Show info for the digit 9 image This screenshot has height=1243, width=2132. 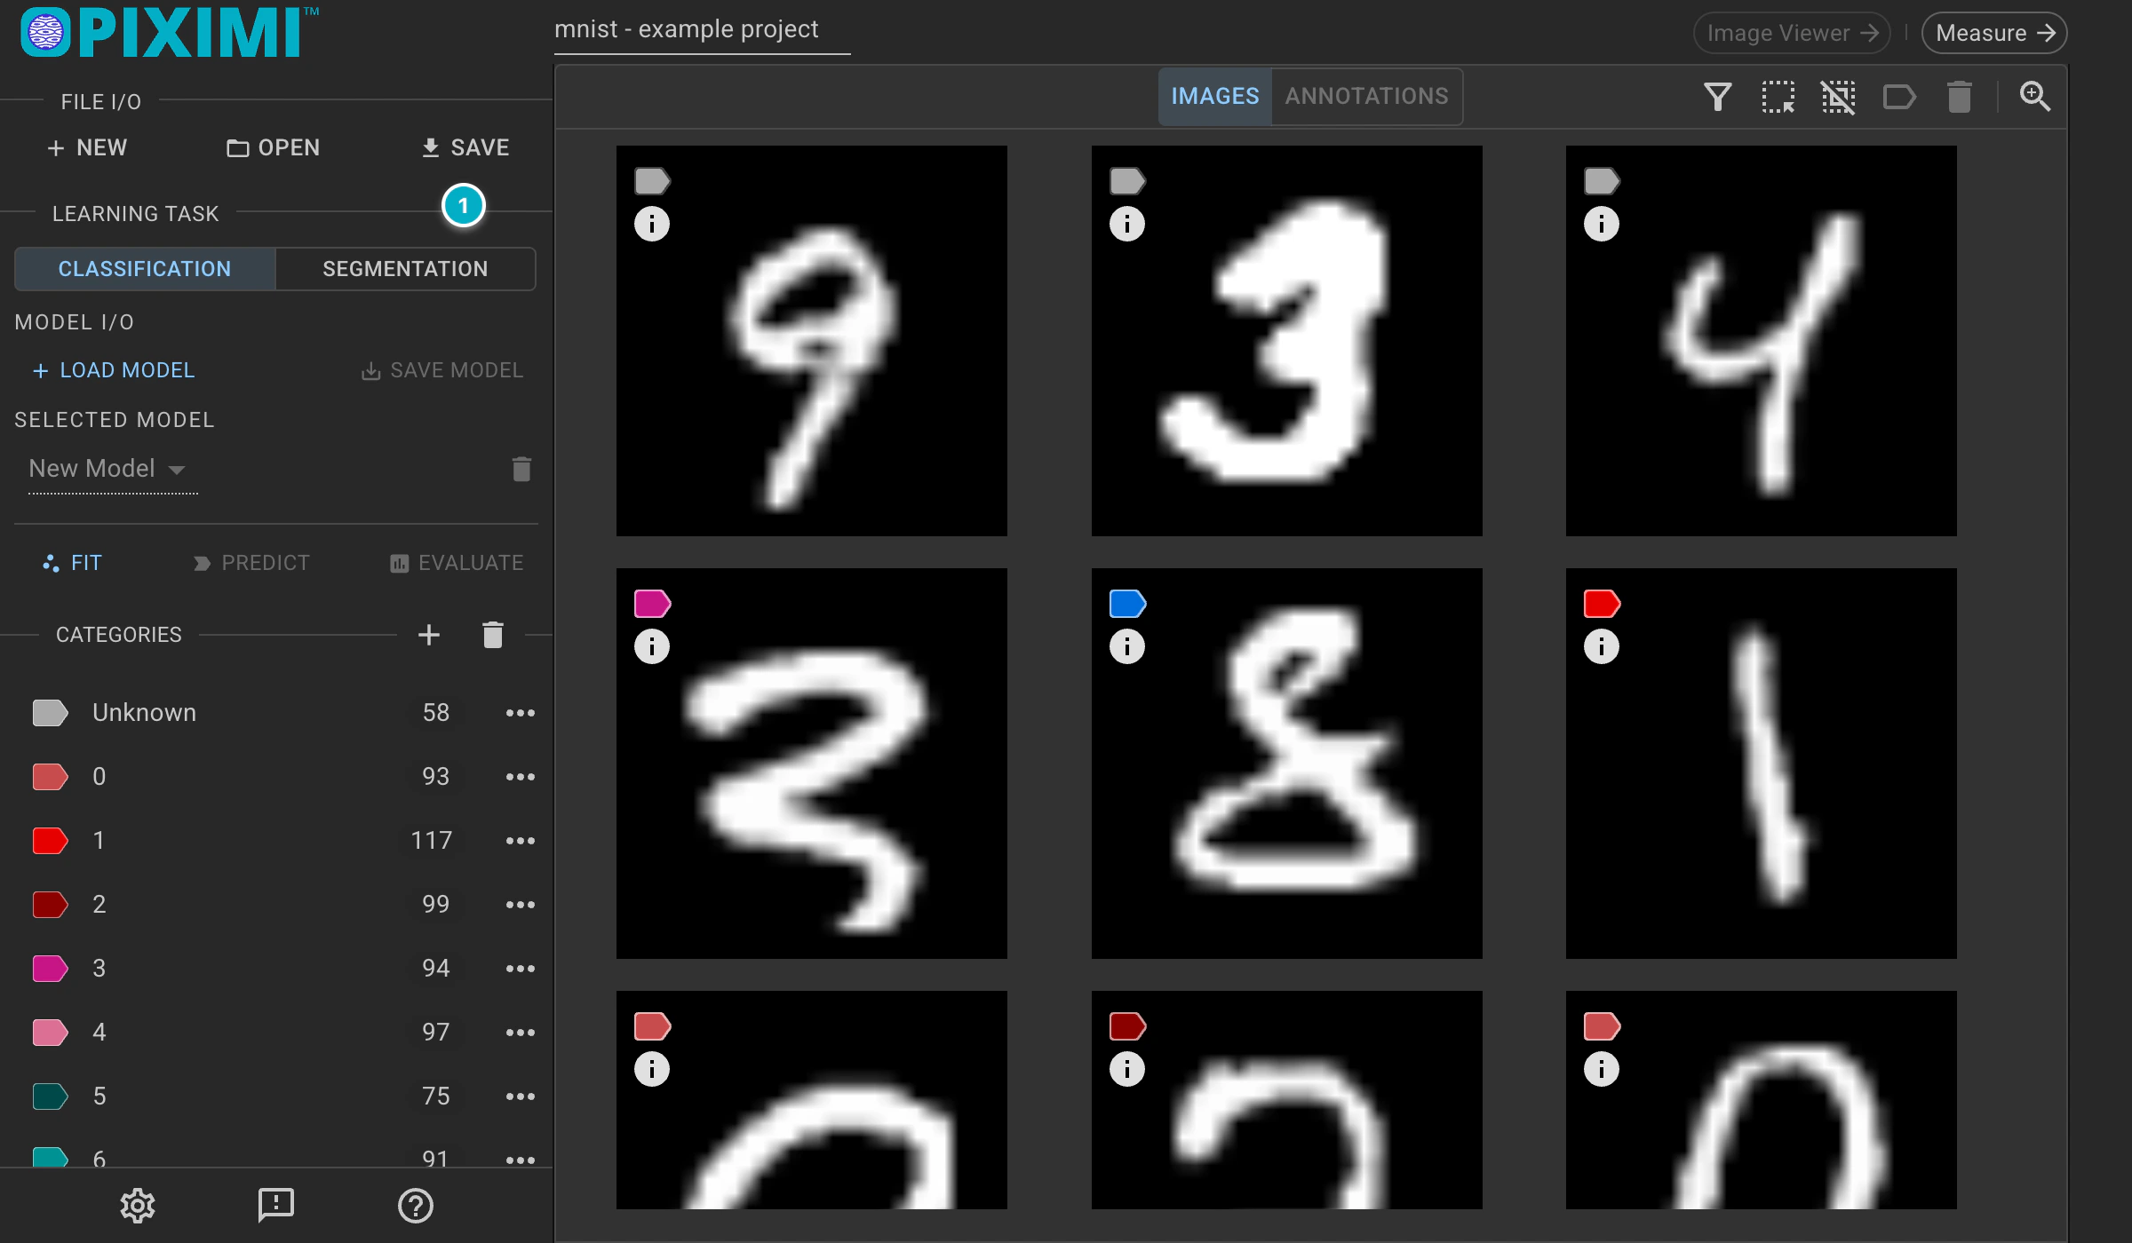pyautogui.click(x=652, y=224)
